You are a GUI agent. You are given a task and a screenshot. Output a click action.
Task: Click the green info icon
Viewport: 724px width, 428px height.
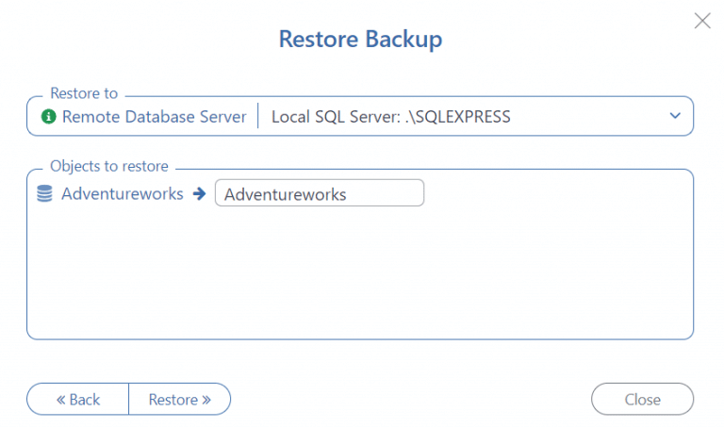(49, 117)
